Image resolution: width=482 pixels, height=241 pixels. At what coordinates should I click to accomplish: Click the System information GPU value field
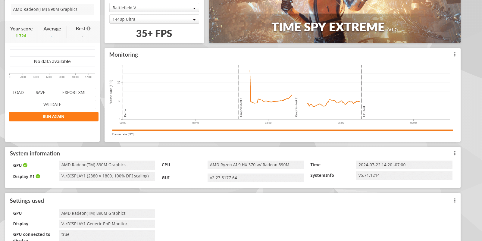point(107,165)
